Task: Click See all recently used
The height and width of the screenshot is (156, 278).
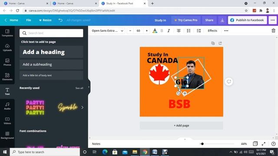Action: pos(79,88)
